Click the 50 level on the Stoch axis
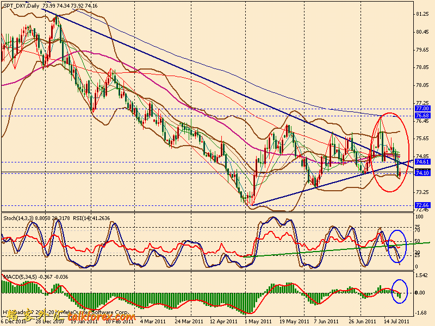The image size is (435, 326). coord(418,241)
